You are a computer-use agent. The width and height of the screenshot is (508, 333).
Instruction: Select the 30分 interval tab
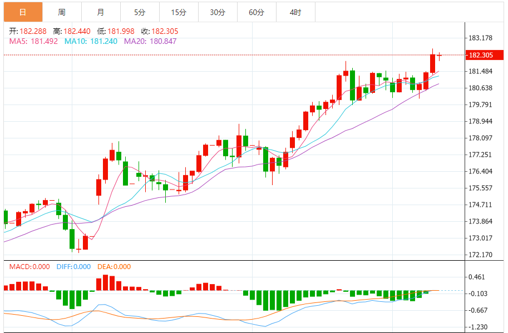218,12
